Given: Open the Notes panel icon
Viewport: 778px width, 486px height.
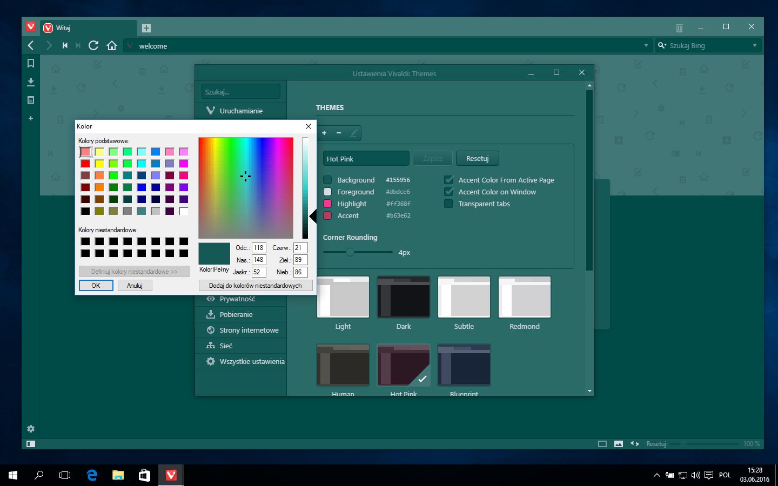Looking at the screenshot, I should pos(31,100).
